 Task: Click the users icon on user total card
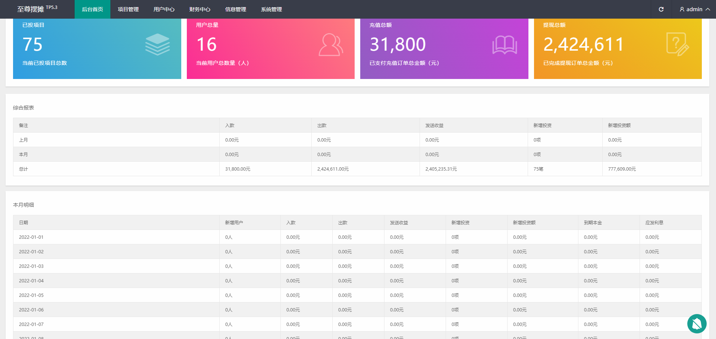tap(331, 45)
